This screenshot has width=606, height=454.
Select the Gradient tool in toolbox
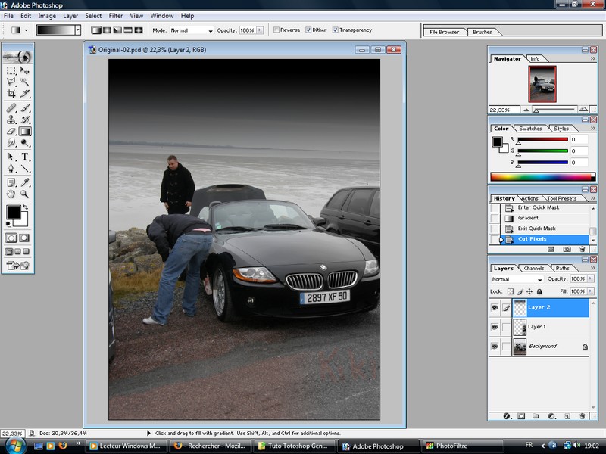tap(25, 131)
